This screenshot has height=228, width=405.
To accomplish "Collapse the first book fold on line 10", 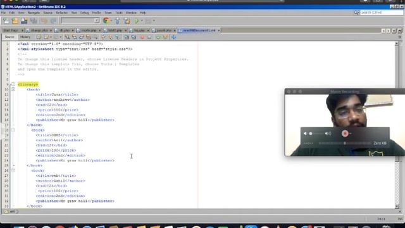I will pyautogui.click(x=13, y=89).
